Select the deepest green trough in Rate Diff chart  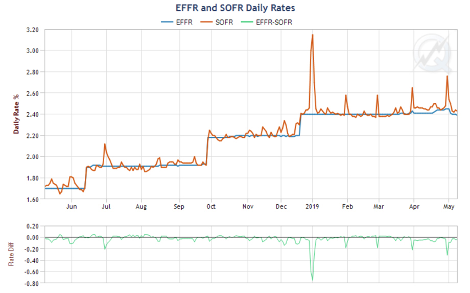tap(312, 280)
